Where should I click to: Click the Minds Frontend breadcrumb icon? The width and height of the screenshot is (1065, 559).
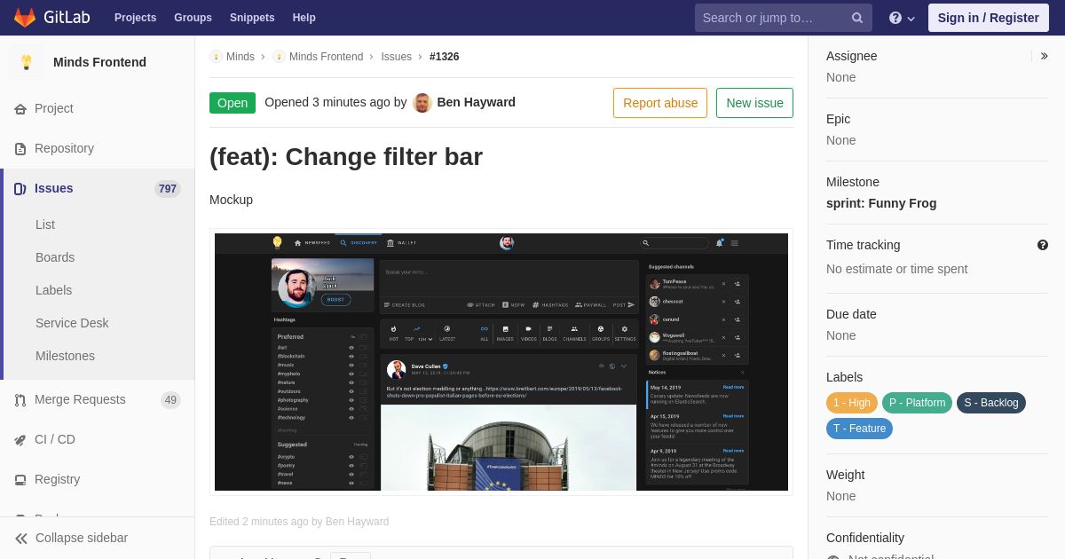point(279,57)
